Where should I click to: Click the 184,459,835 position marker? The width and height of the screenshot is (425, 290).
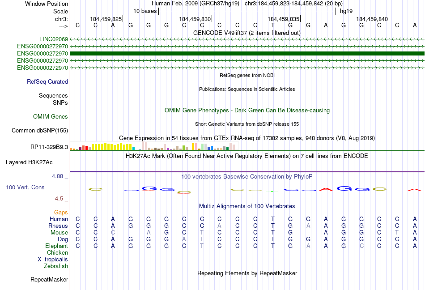tap(284, 19)
